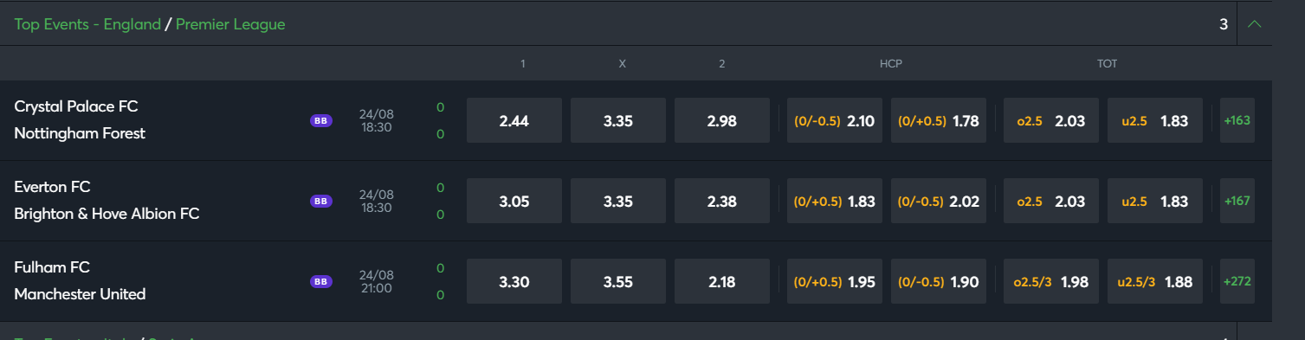Viewport: 1305px width, 340px height.
Task: Pick under 2.5/3 goals at 1.88
Action: pyautogui.click(x=1155, y=281)
